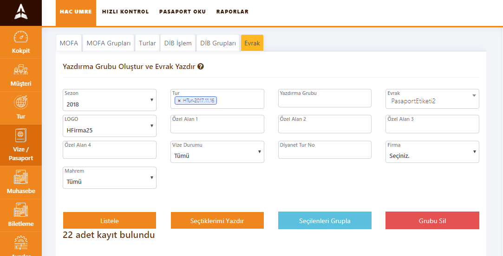The image size is (503, 256).
Task: Focus the Özel Alan 2 field
Action: click(x=325, y=124)
